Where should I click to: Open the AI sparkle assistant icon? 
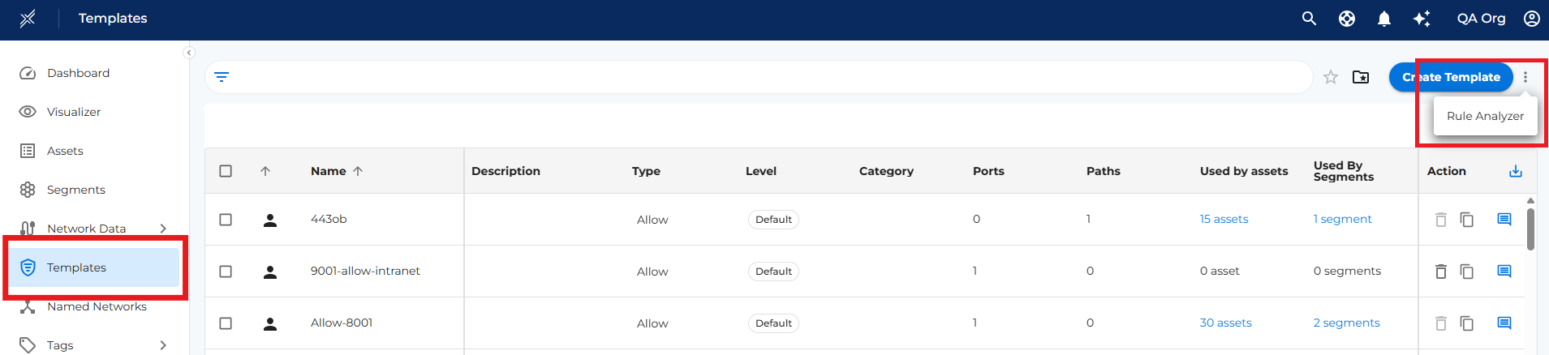(1422, 19)
